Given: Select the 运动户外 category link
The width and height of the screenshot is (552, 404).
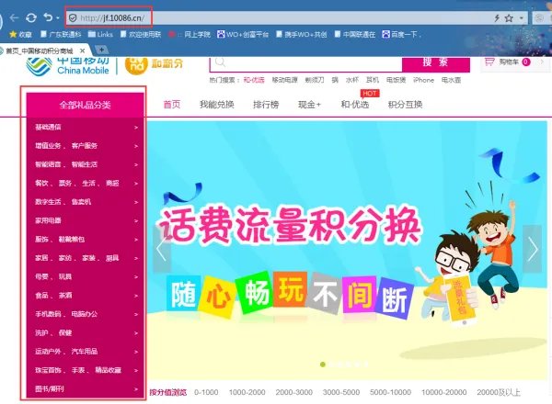Looking at the screenshot, I should 48,352.
